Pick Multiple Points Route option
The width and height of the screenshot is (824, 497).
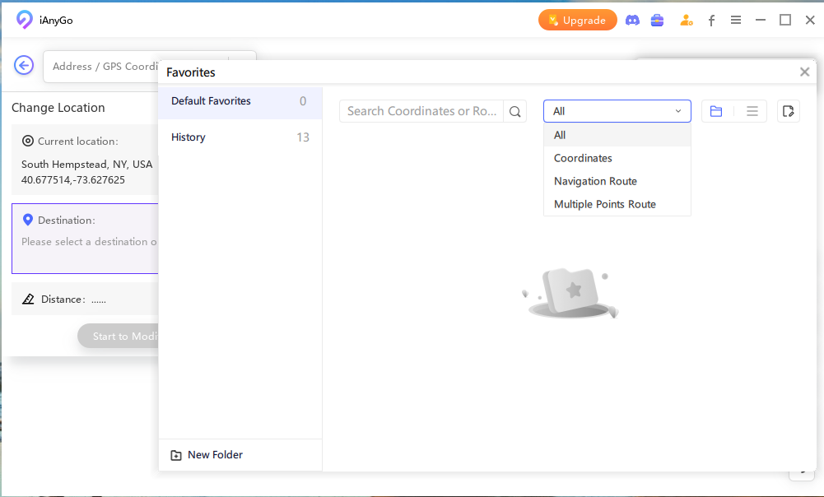pyautogui.click(x=604, y=204)
